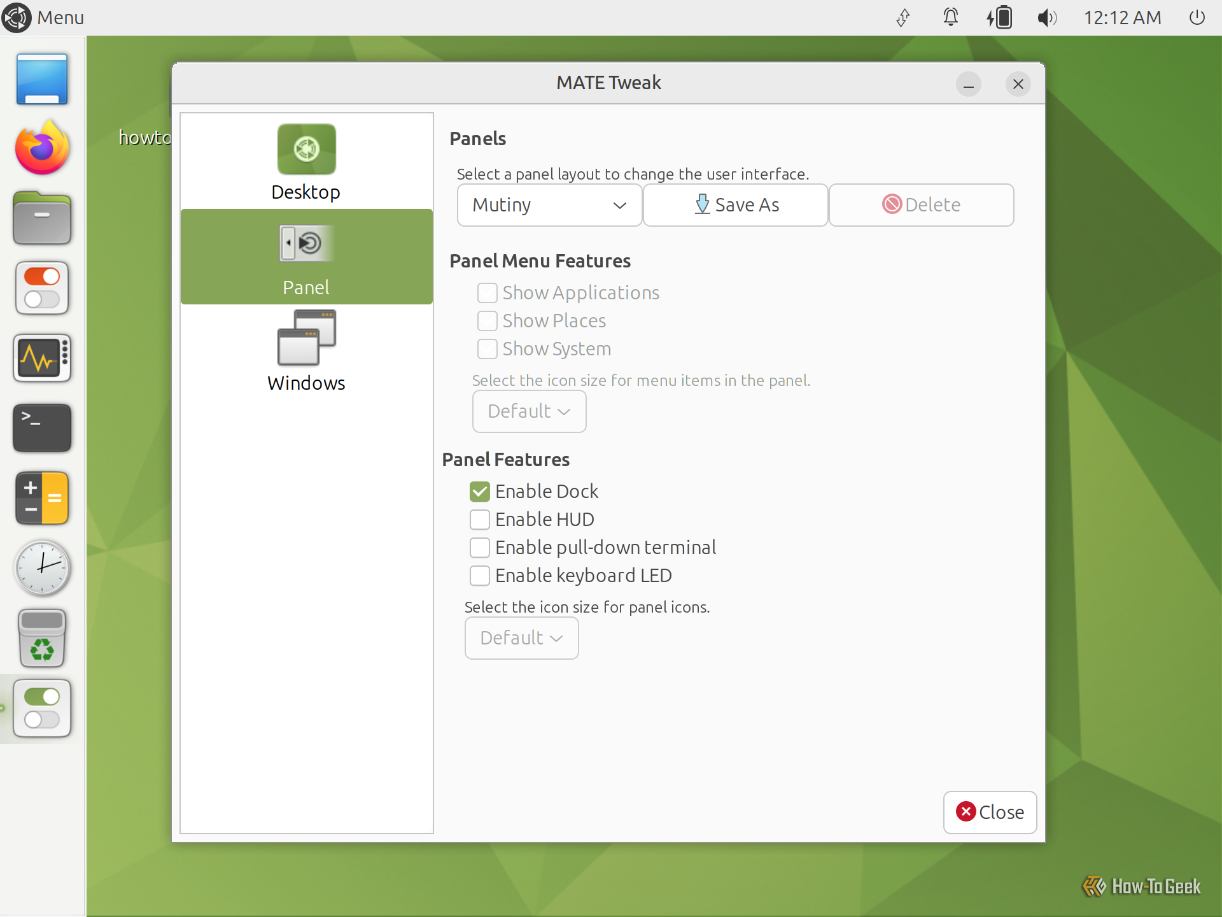The height and width of the screenshot is (917, 1222).
Task: Open the show desktop blue dock icon
Action: tap(42, 79)
